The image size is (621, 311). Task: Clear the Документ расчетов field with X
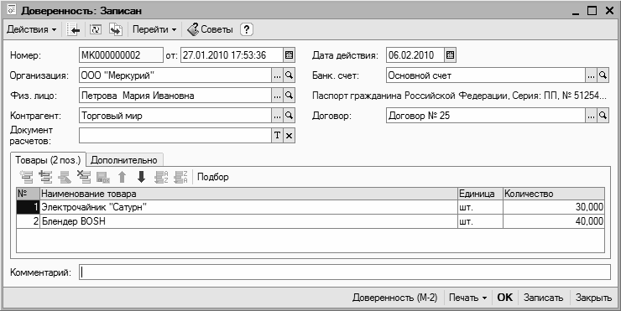pos(290,135)
